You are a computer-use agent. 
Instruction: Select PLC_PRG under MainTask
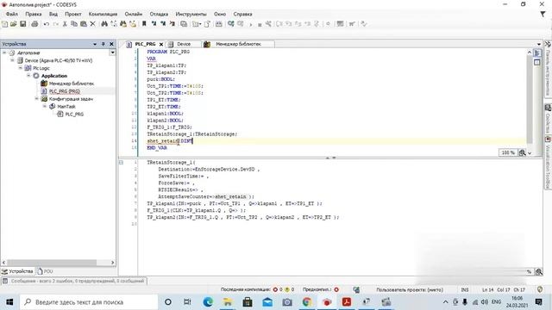(x=74, y=115)
